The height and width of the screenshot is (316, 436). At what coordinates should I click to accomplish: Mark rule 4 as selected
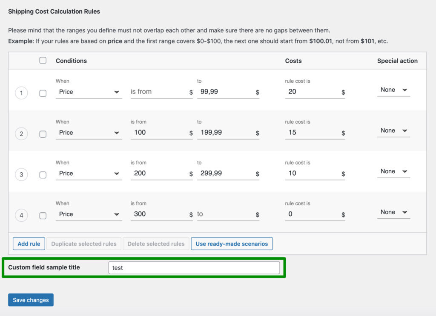pyautogui.click(x=43, y=215)
